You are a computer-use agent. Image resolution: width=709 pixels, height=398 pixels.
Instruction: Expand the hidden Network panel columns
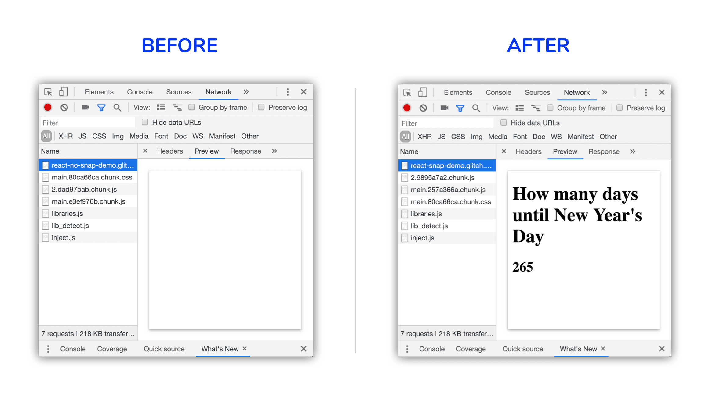point(274,151)
